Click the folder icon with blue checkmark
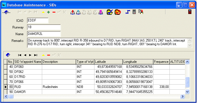Viewport: 197px width, 103px height. click(110, 12)
